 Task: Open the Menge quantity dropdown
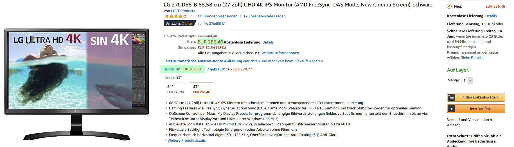click(467, 81)
